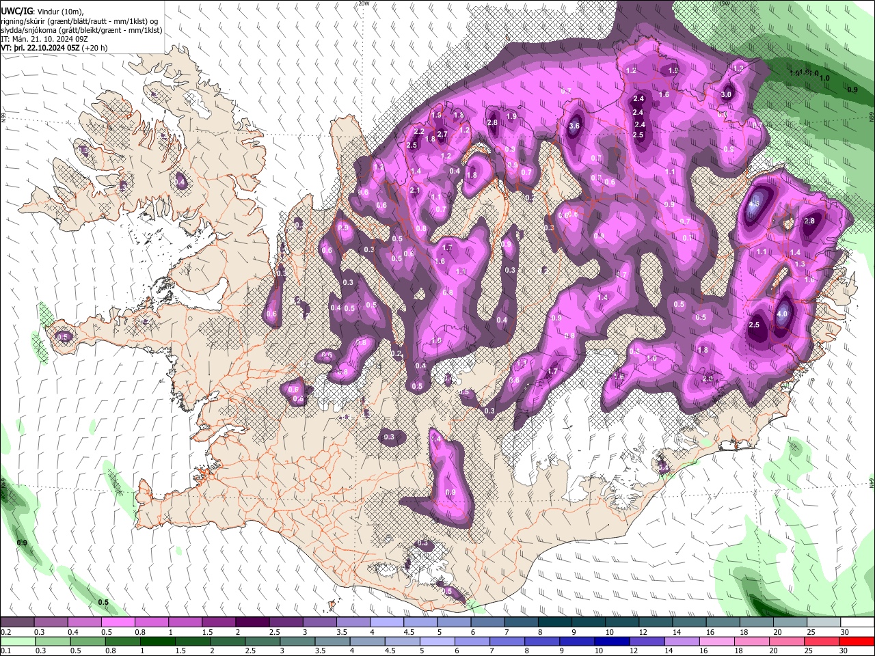The image size is (875, 656).
Task: Click the rain scale swatch between 20 and 25
Action: point(785,641)
